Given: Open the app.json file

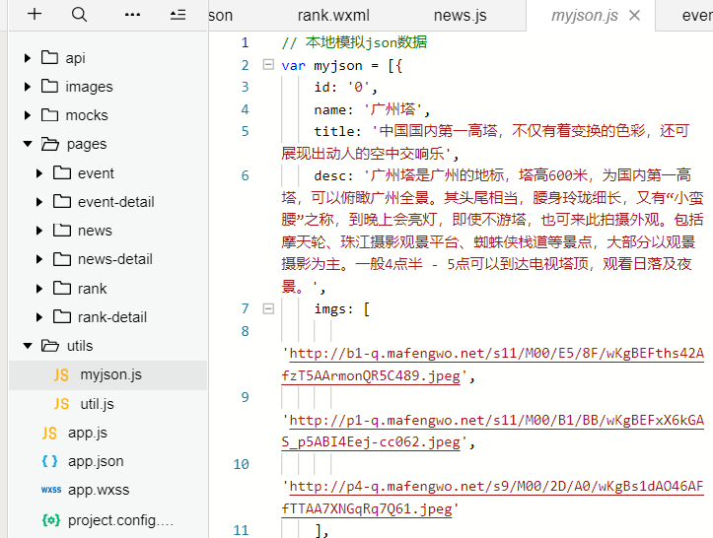Looking at the screenshot, I should point(96,461).
